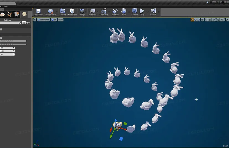Expand the Blueprints dropdown arrow
The width and height of the screenshot is (229, 148).
[x=97, y=12]
